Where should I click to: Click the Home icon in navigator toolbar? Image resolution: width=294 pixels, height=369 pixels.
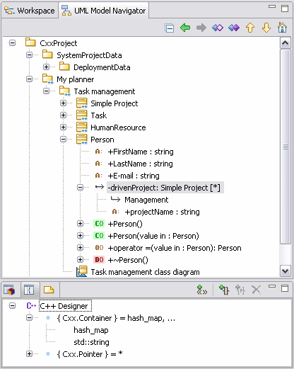pos(282,28)
